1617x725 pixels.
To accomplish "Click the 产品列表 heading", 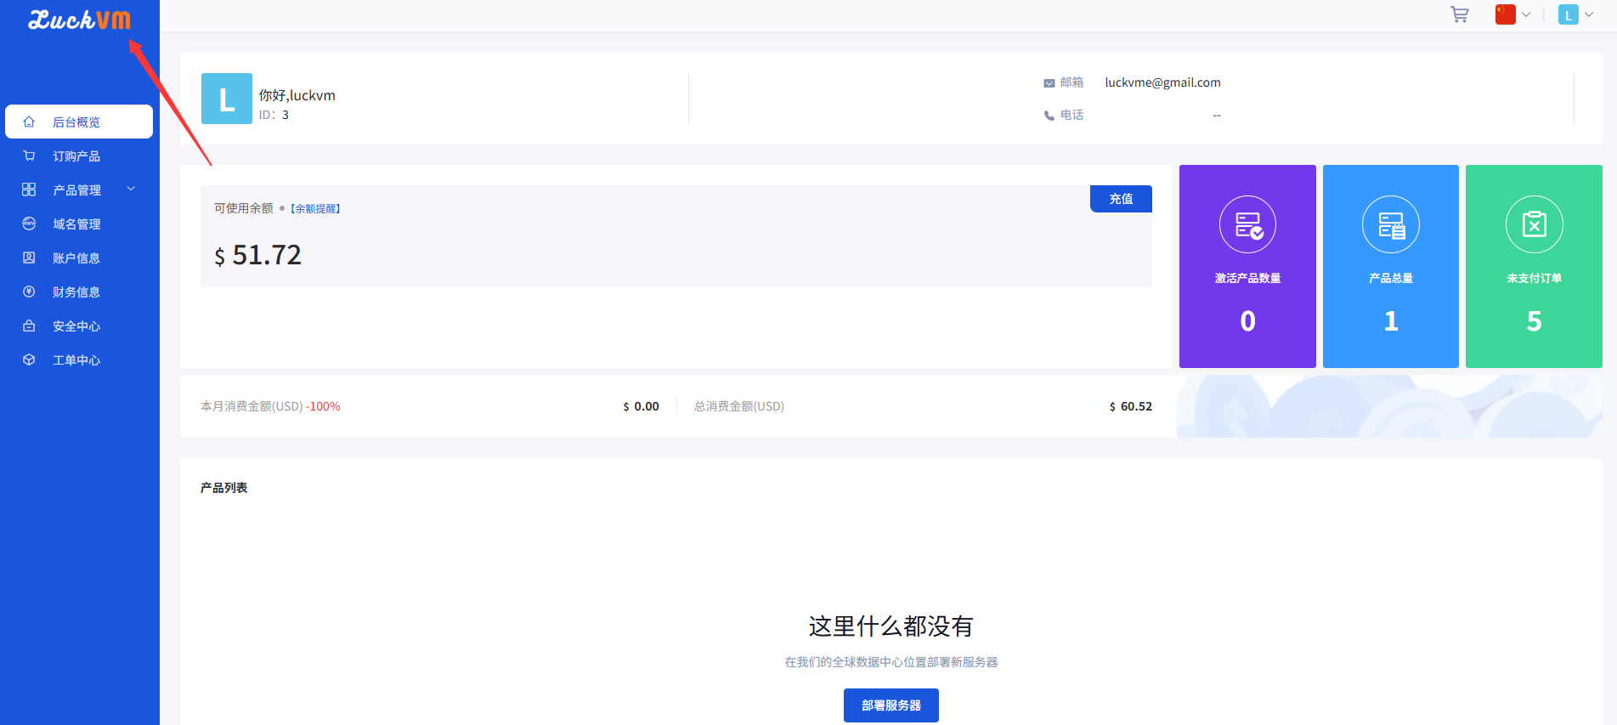I will (223, 487).
